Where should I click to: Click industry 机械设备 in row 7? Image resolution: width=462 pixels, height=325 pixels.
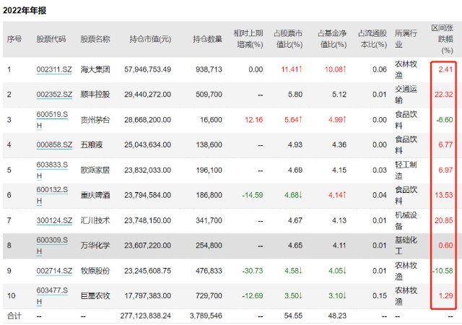coord(406,220)
